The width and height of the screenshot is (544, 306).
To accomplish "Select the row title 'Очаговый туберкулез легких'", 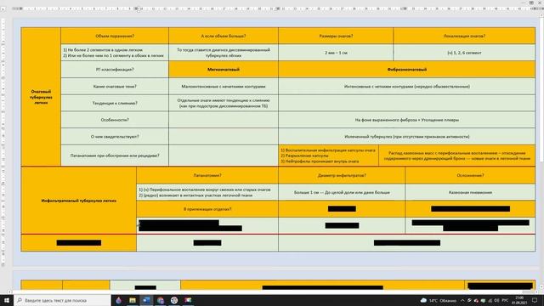I will [41, 97].
